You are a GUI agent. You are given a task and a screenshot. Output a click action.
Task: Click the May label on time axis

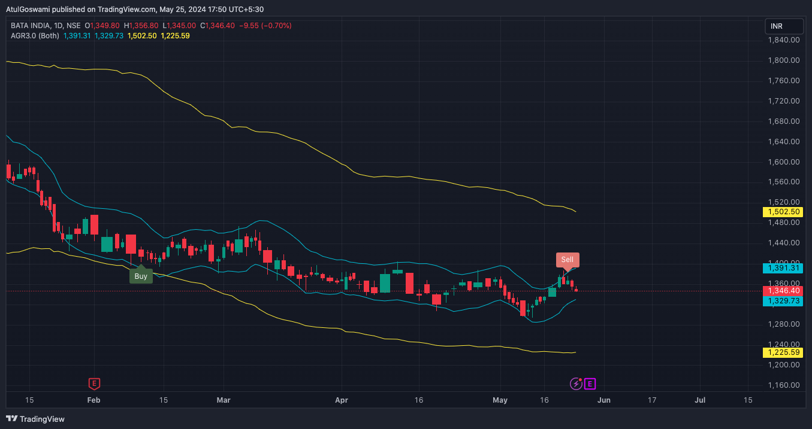500,400
